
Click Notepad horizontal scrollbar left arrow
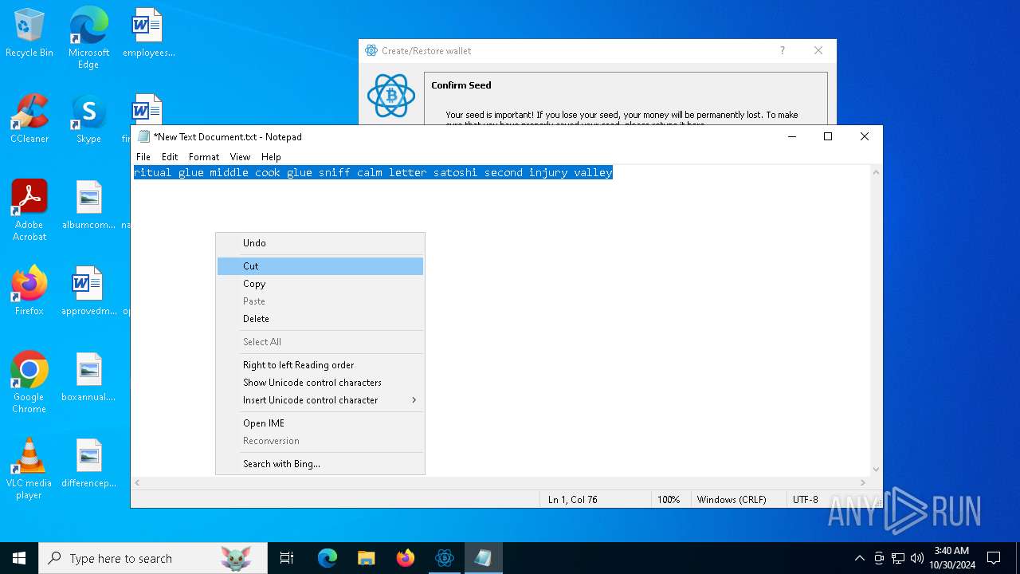click(x=137, y=482)
